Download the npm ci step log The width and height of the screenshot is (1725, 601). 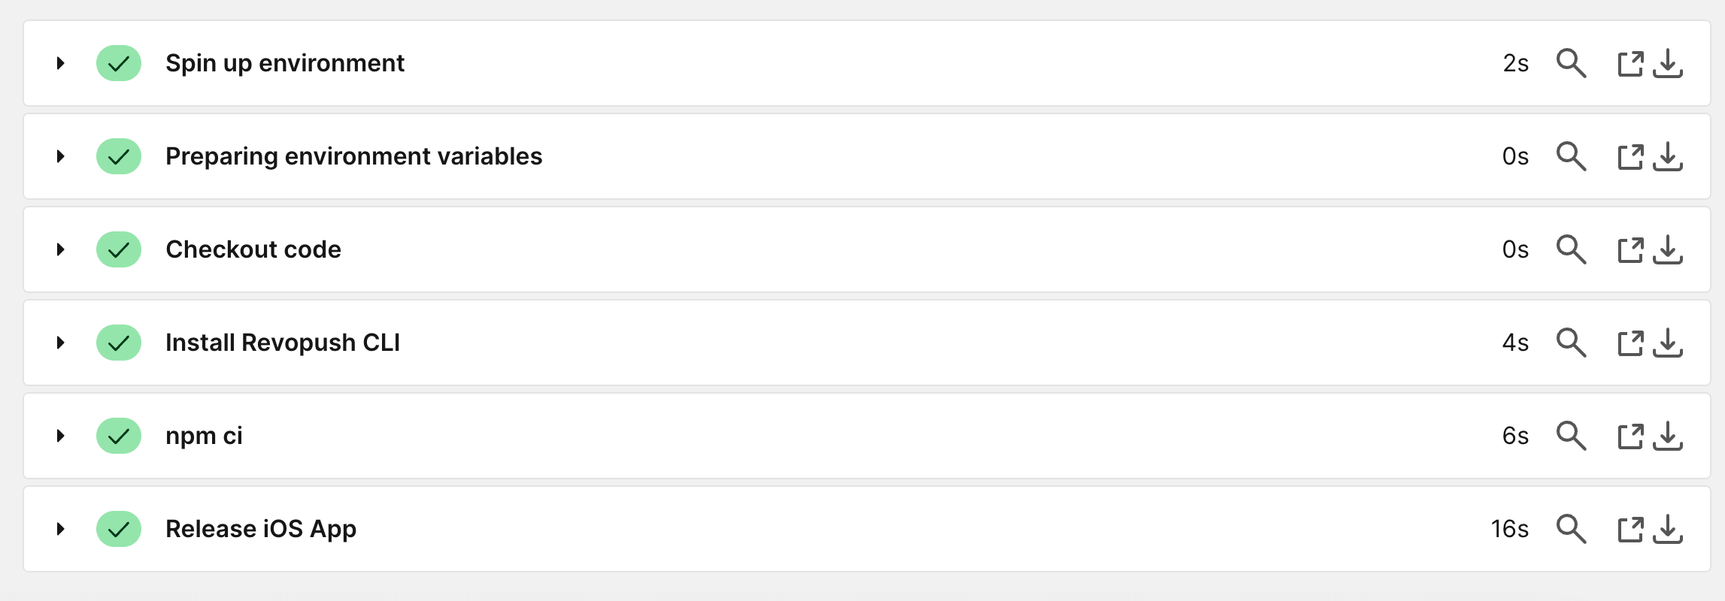click(1668, 436)
